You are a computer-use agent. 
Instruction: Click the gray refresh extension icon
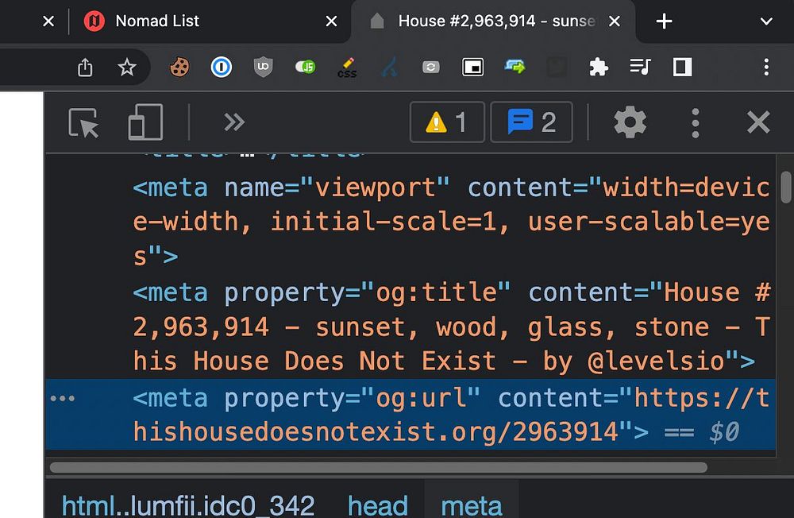click(431, 67)
